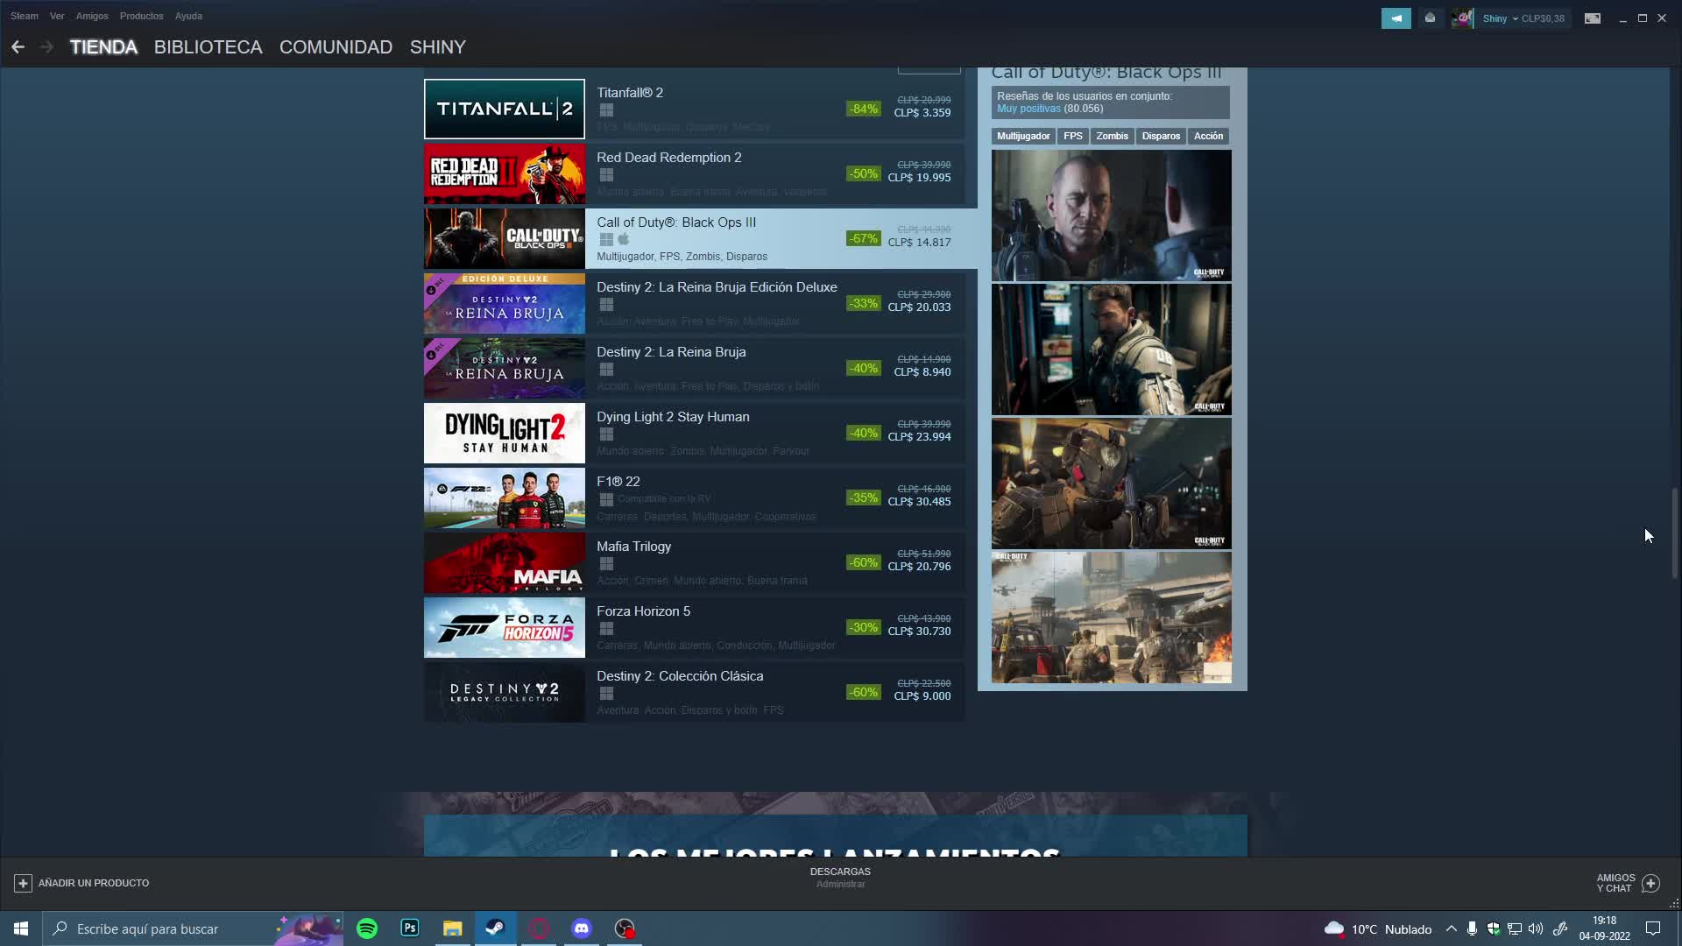Open Photoshop from the taskbar
Viewport: 1682px width, 946px height.
tap(410, 928)
